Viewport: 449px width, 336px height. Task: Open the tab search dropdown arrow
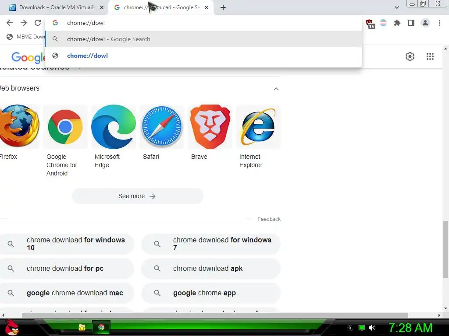pos(396,7)
